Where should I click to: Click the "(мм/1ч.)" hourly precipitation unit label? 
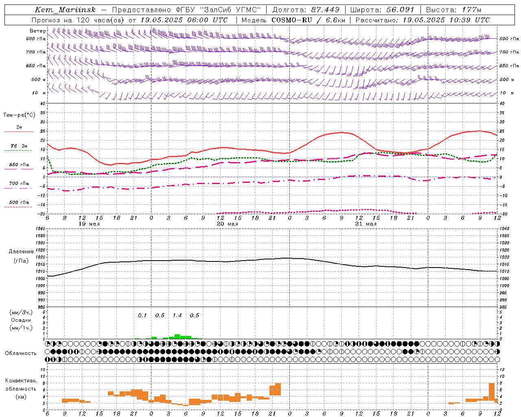(21, 328)
